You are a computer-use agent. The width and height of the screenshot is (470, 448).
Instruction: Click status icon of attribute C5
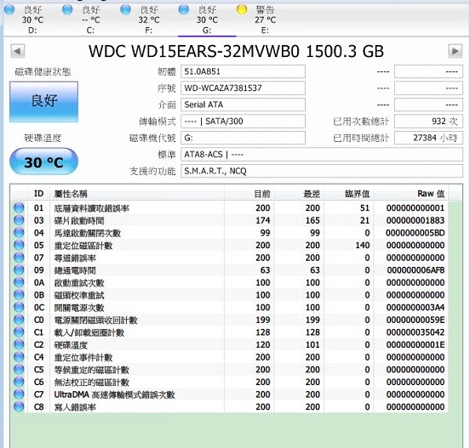[x=19, y=369]
